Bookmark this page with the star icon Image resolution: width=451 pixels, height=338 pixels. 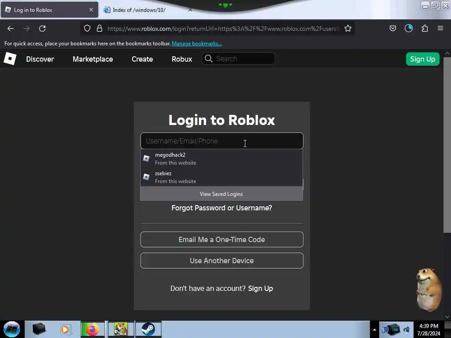pyautogui.click(x=348, y=29)
